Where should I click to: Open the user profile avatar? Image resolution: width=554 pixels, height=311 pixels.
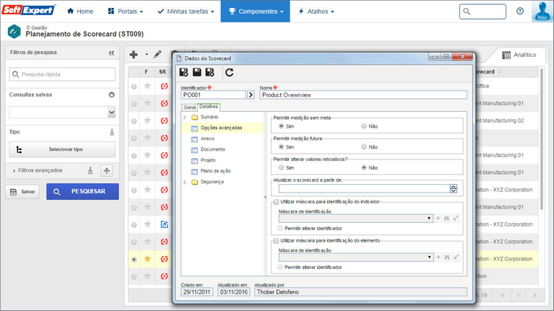coord(542,12)
